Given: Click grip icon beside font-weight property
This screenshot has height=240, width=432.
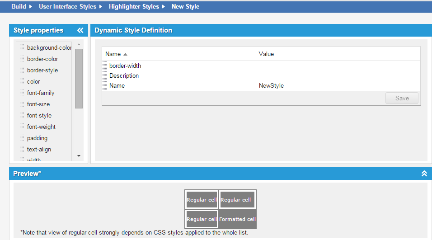Looking at the screenshot, I should (22, 127).
